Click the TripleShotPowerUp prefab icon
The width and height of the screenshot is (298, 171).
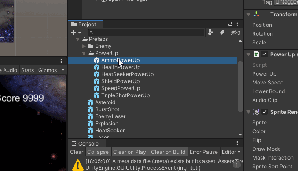point(96,95)
